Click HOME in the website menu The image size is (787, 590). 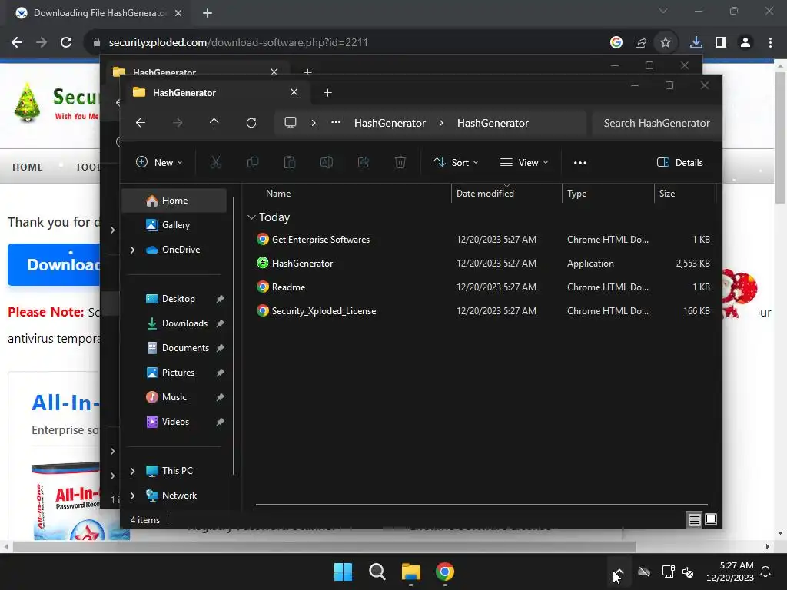pos(28,167)
